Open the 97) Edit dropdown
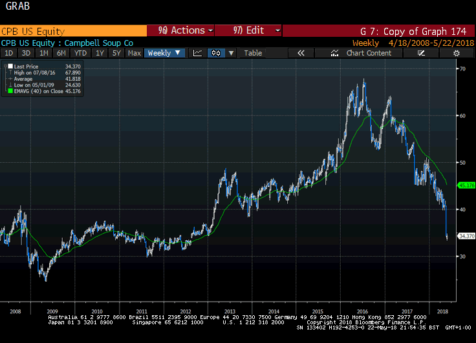476x343 pixels. click(248, 30)
